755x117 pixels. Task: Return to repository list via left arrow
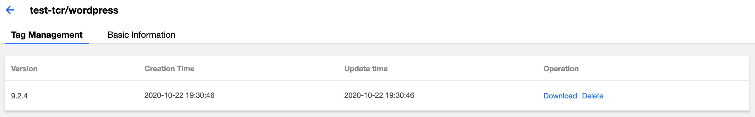10,10
